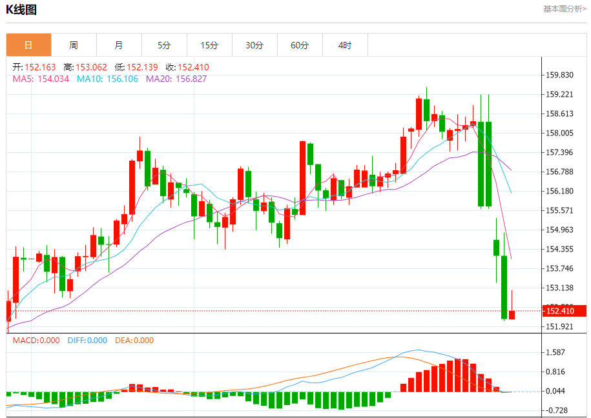Show the 15分 interval chart
Viewport: 591px width, 418px height.
click(x=209, y=45)
